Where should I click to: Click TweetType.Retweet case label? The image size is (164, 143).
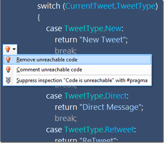coord(99,130)
